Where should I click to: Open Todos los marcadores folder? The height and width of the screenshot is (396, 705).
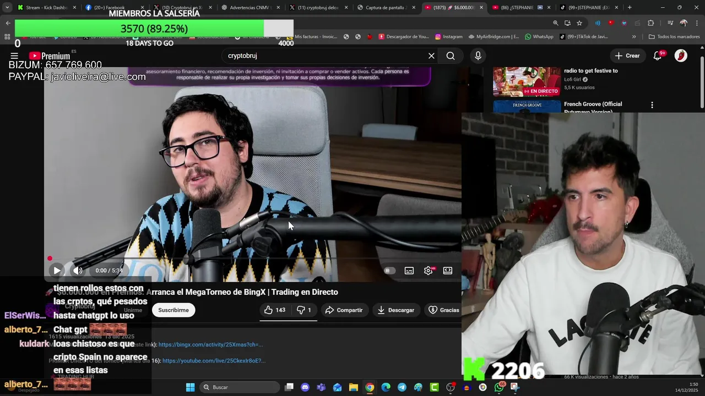[674, 37]
